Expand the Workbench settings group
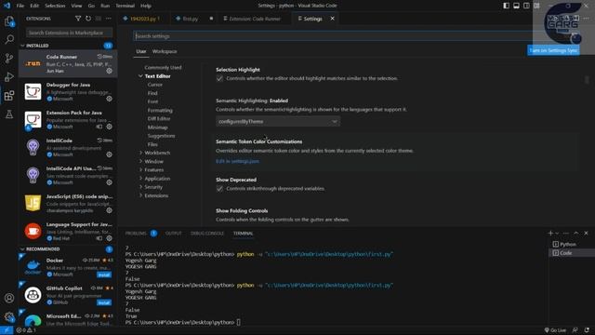 [140, 153]
